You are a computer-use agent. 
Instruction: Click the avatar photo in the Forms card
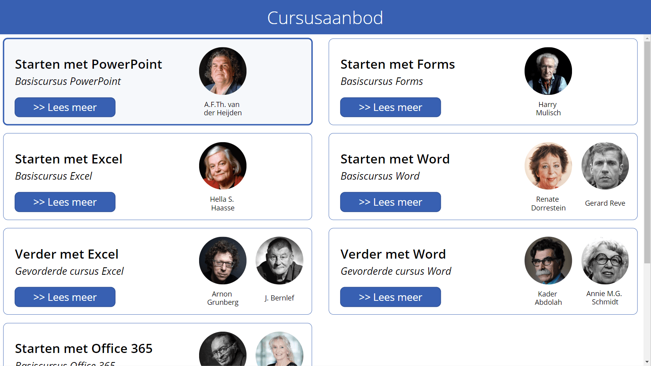pyautogui.click(x=548, y=71)
